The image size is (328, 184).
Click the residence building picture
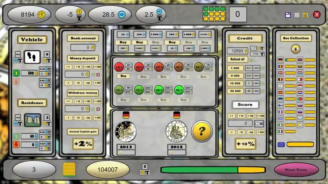pos(32,120)
